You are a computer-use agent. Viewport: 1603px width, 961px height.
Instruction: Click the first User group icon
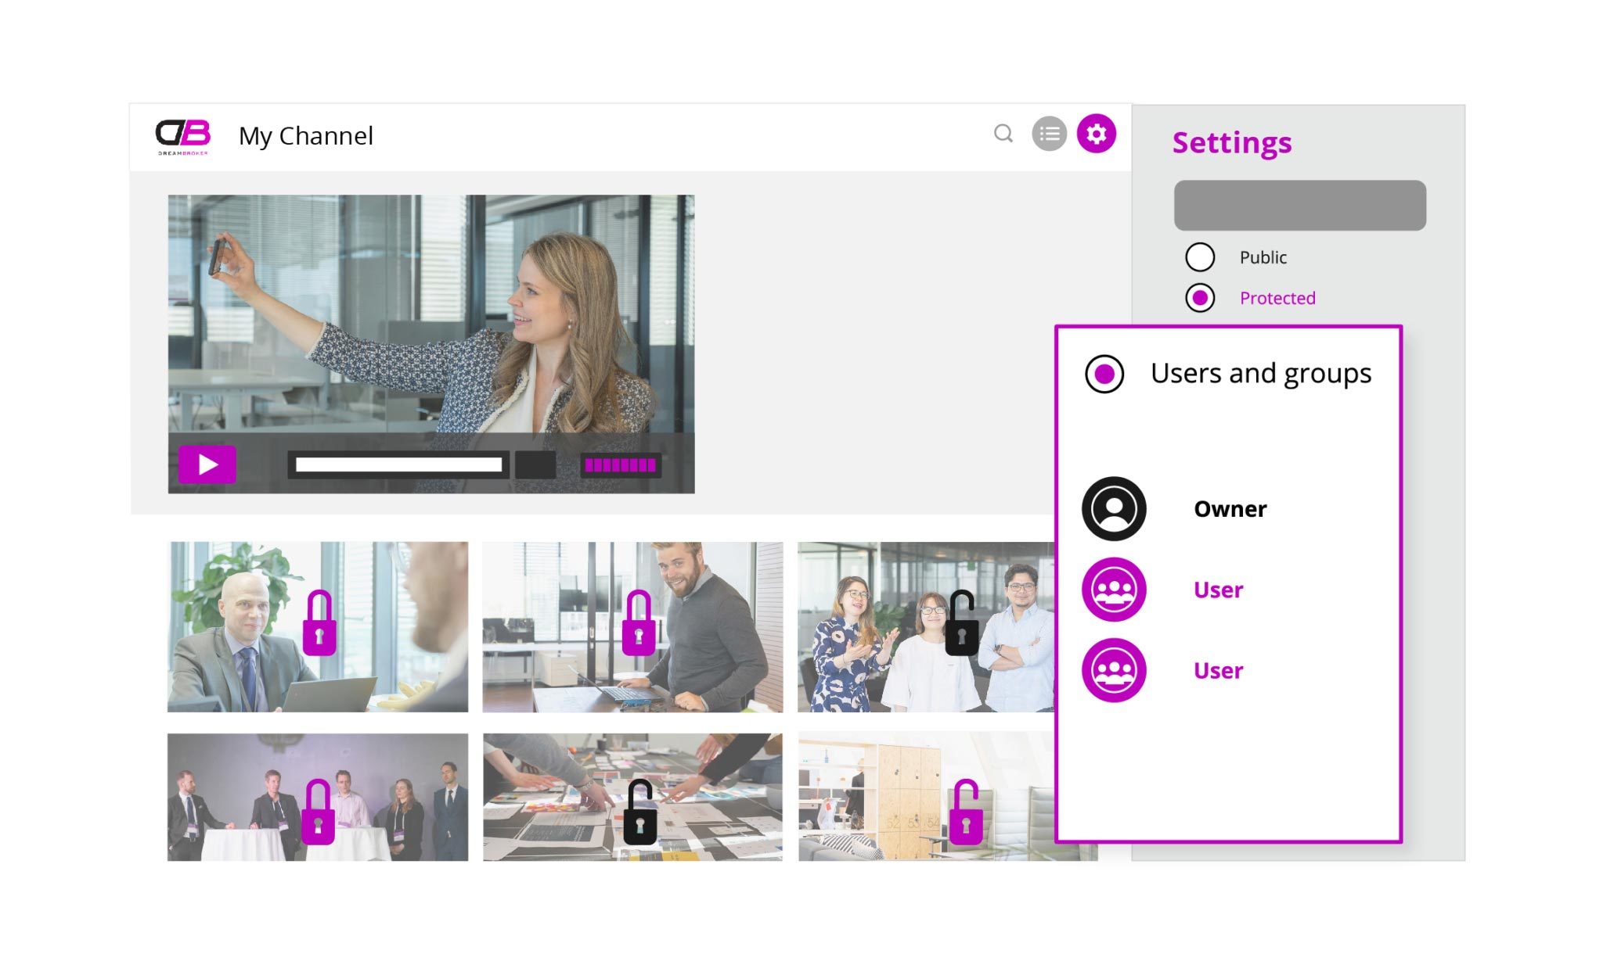(x=1113, y=588)
